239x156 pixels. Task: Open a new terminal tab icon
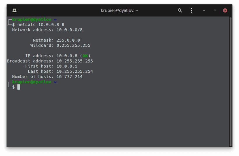[x=15, y=10]
